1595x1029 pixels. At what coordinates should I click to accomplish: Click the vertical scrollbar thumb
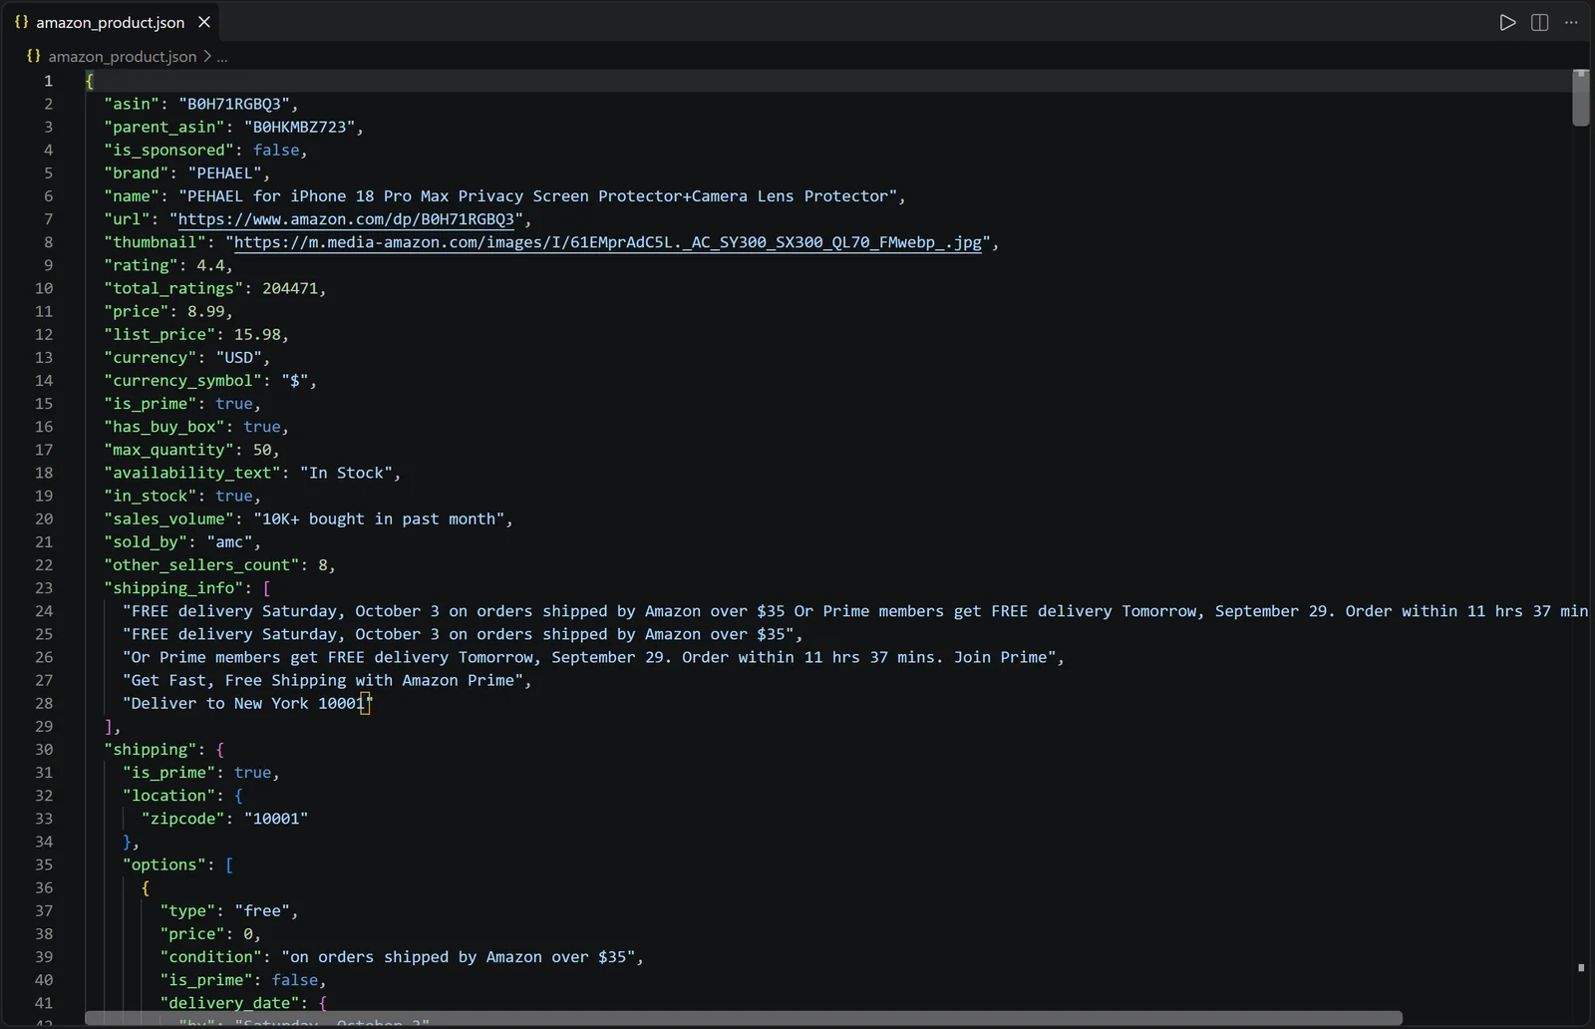coord(1580,98)
